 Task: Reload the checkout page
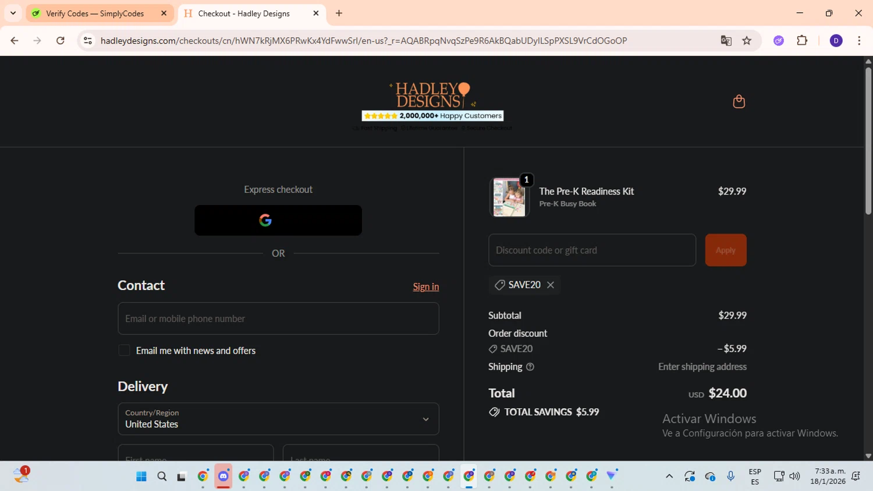click(x=61, y=41)
